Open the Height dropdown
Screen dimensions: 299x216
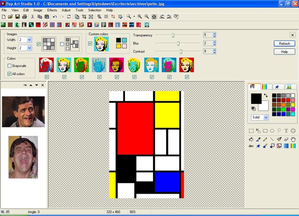pyautogui.click(x=29, y=48)
